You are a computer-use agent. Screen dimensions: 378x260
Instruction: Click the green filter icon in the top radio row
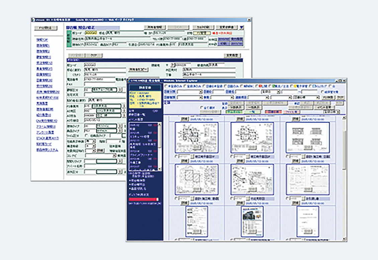(274, 86)
